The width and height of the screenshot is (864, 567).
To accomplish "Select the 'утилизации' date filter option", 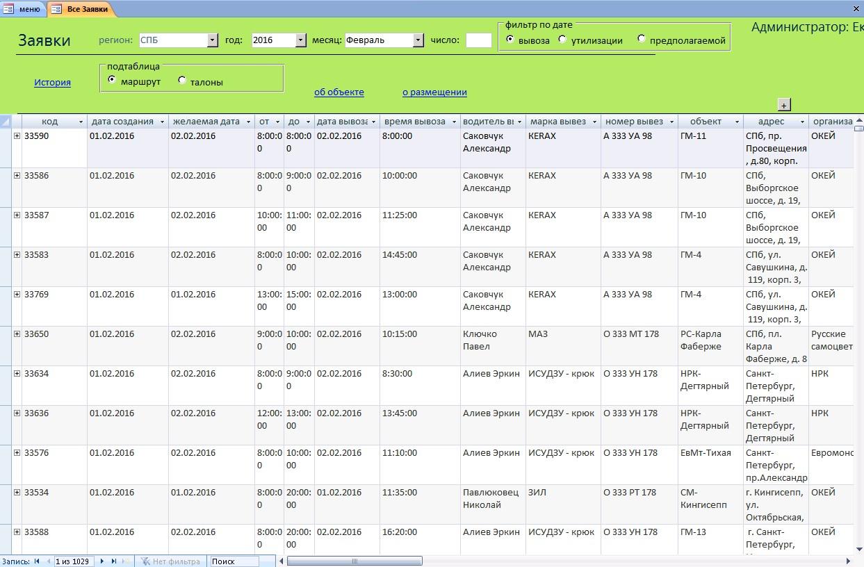I will pyautogui.click(x=562, y=40).
